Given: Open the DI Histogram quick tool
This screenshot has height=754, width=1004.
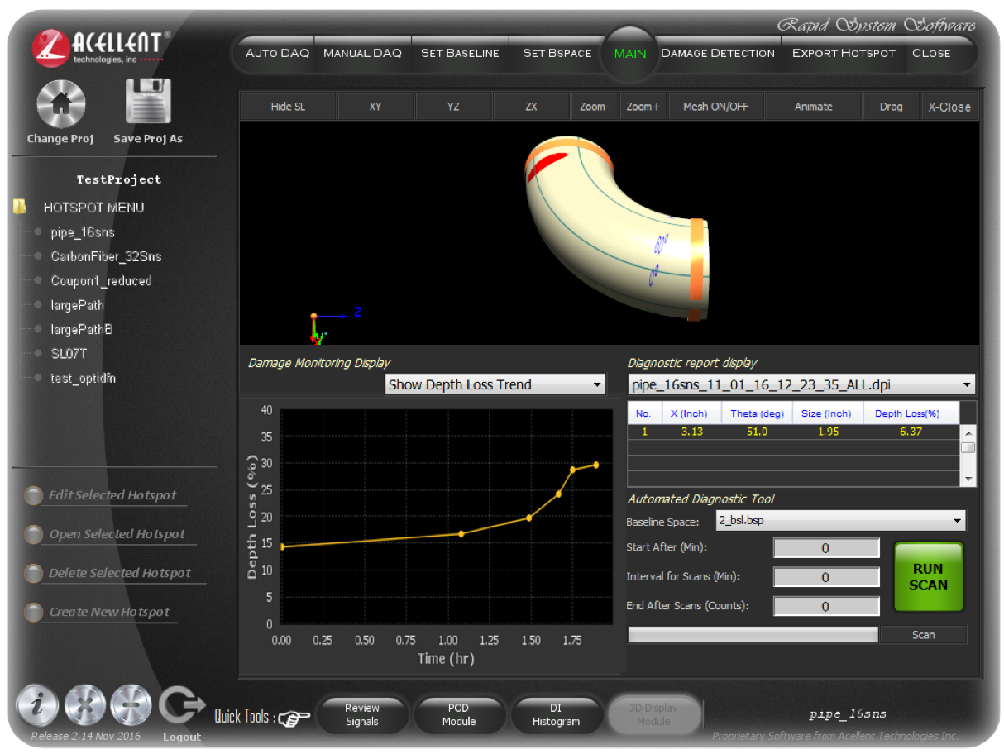Looking at the screenshot, I should coord(557,714).
